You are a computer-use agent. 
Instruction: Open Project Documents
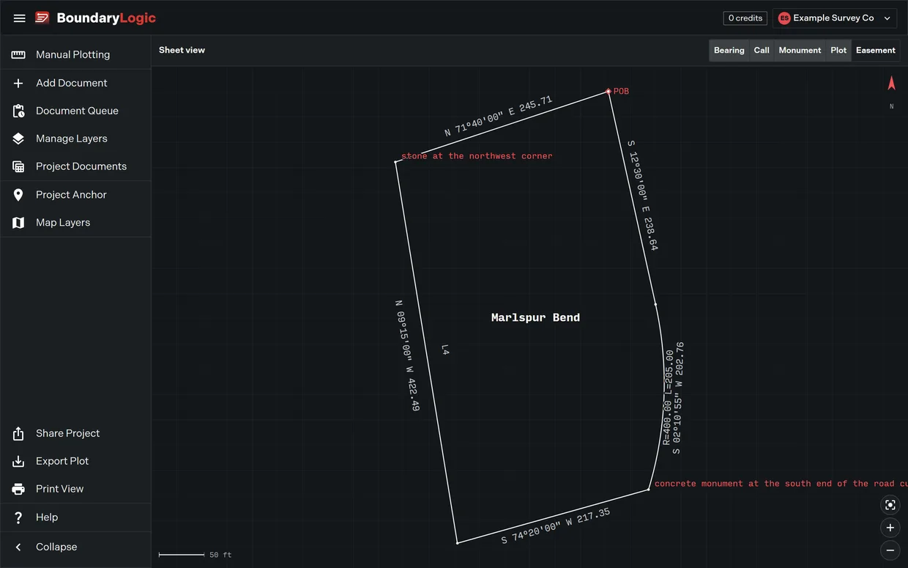point(75,167)
